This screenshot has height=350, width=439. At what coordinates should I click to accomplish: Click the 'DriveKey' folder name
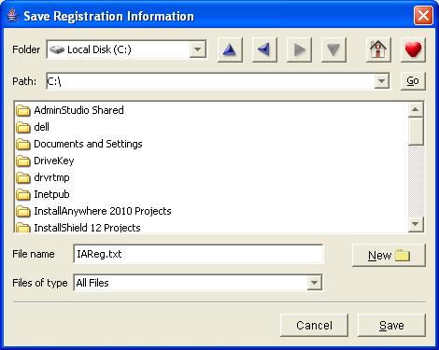click(x=54, y=161)
